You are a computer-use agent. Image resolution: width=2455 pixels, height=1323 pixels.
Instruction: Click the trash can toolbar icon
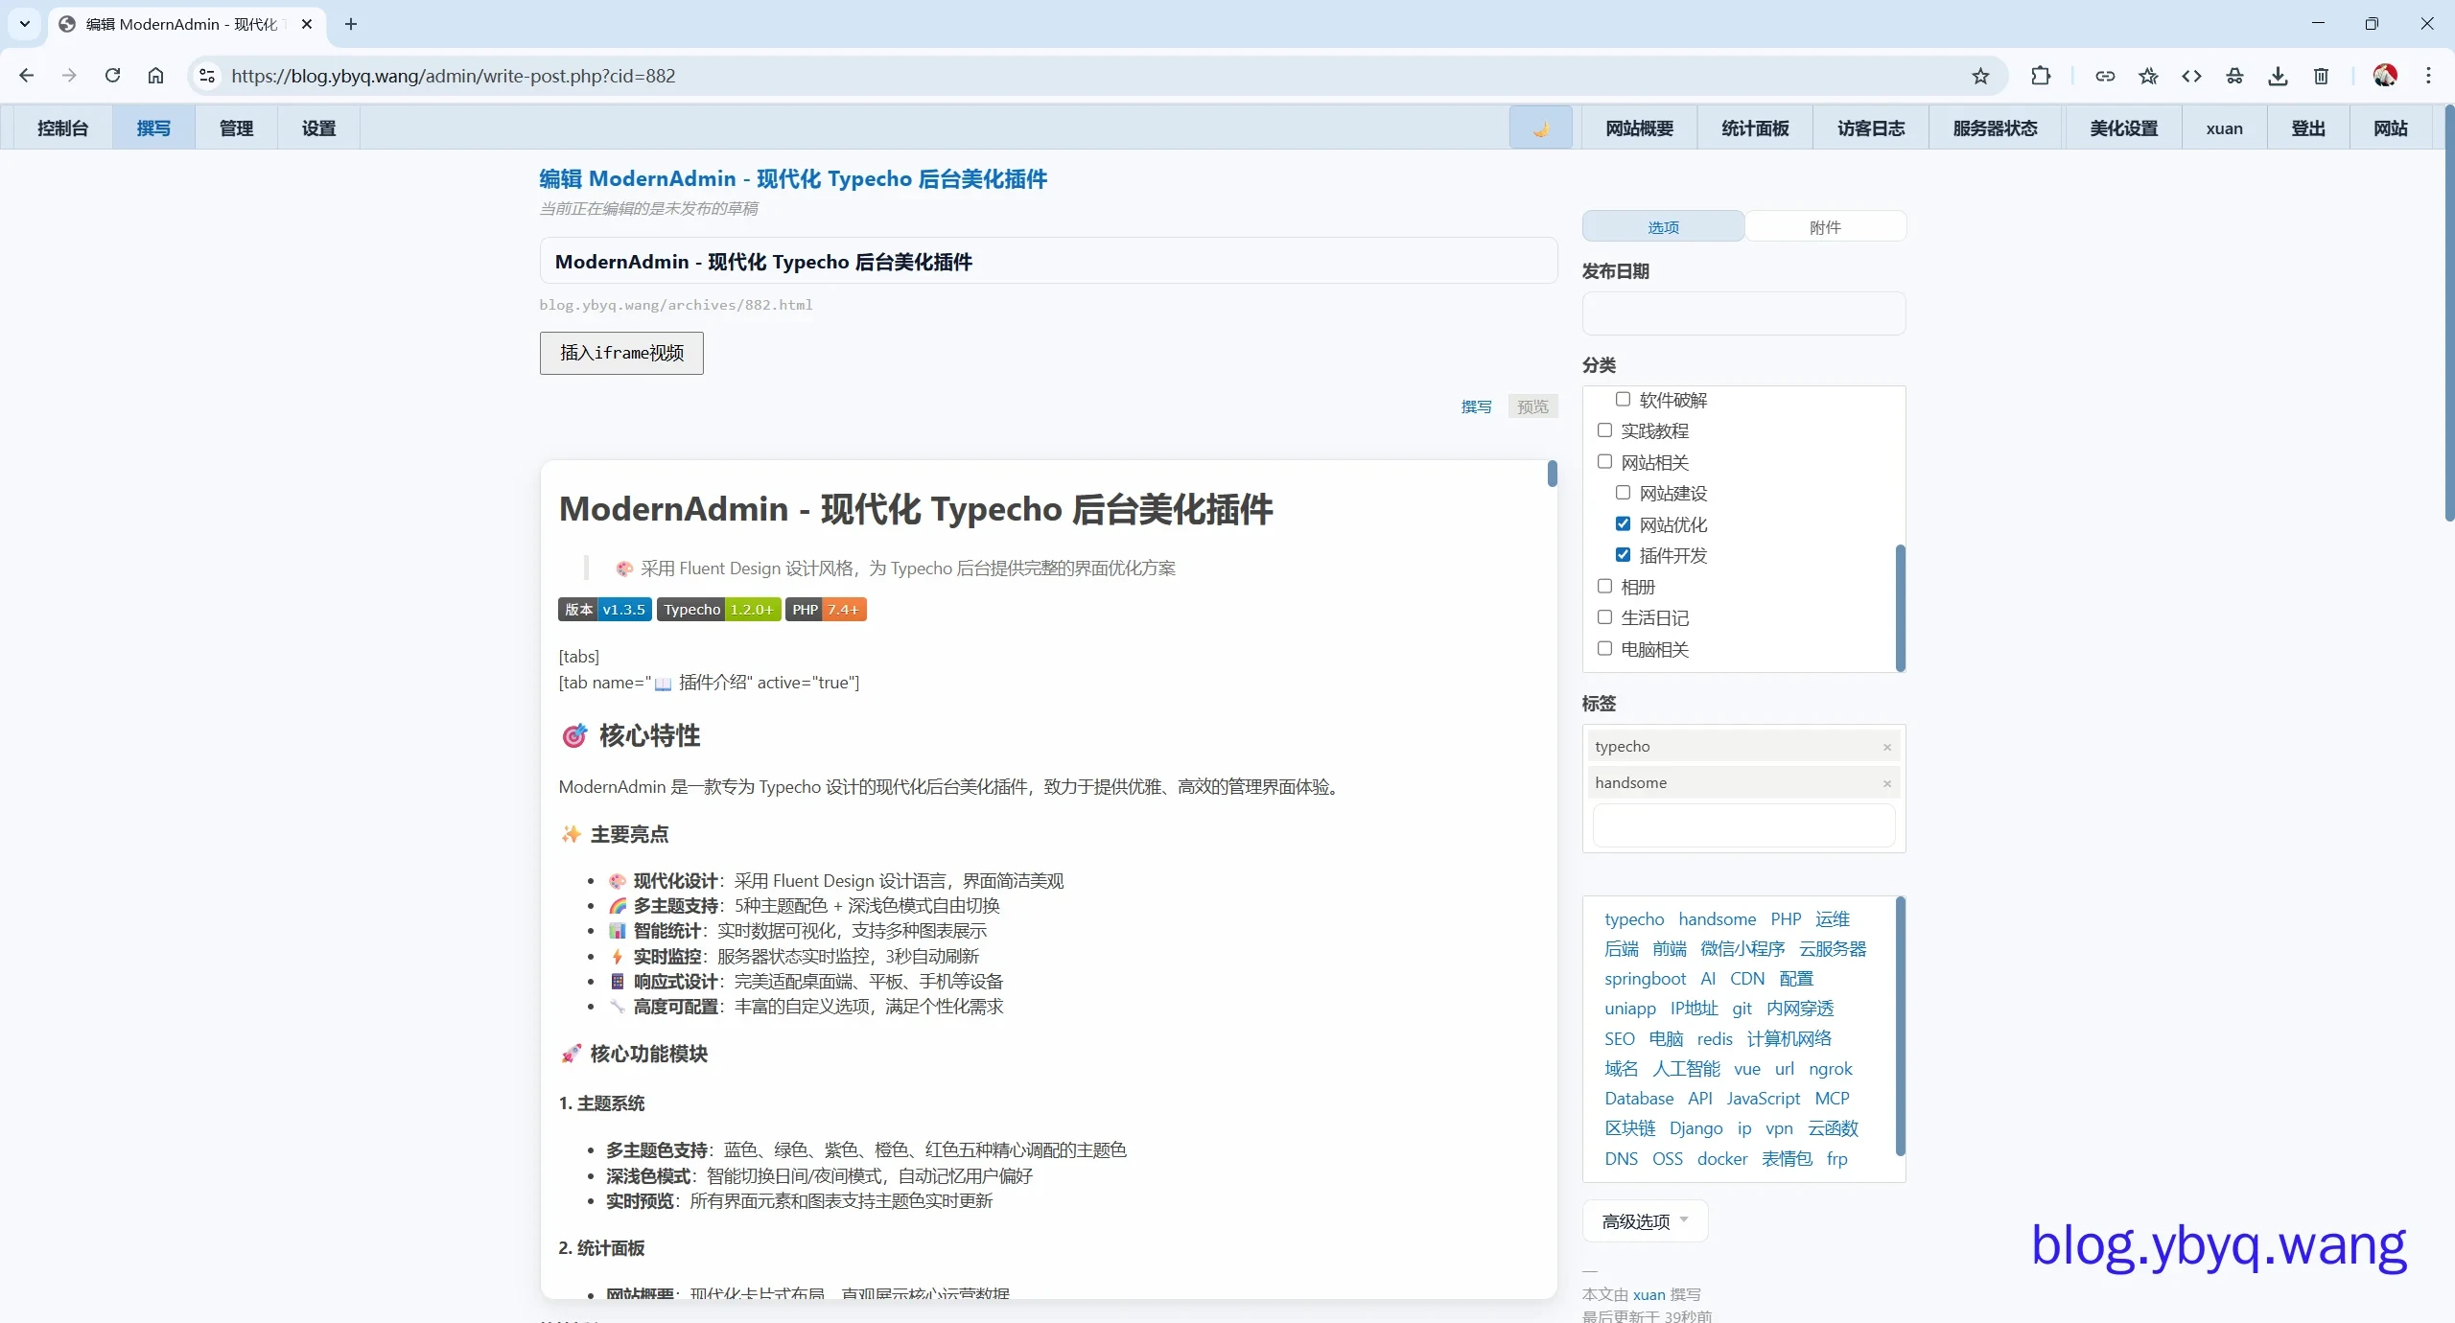click(x=2321, y=76)
